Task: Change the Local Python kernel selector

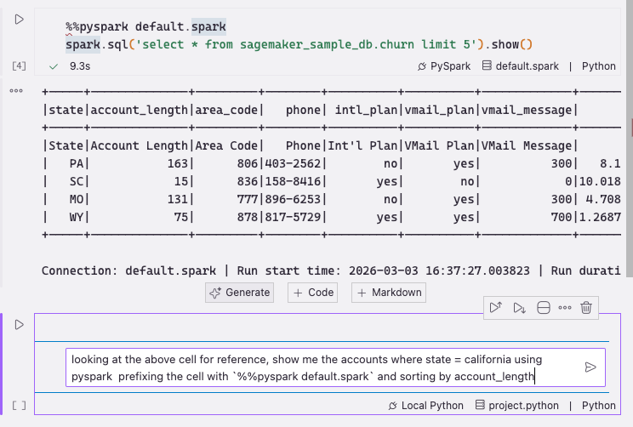Action: 426,406
